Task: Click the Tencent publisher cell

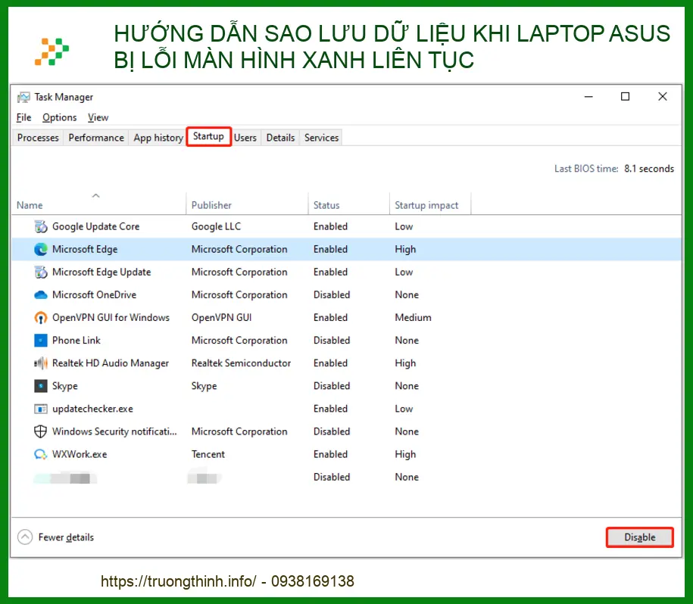Action: coord(208,454)
